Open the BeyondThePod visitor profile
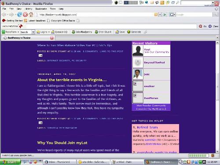Screen dimensions: 220x165 (154, 62)
